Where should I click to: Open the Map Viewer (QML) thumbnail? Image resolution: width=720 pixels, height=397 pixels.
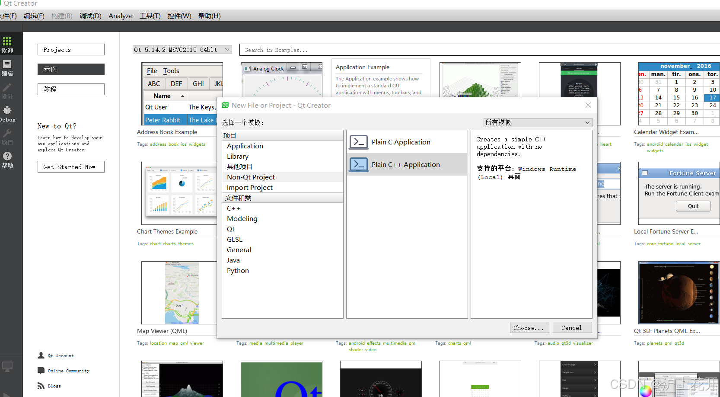coord(179,293)
